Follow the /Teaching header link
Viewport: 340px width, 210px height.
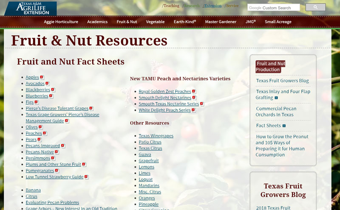pyautogui.click(x=171, y=6)
